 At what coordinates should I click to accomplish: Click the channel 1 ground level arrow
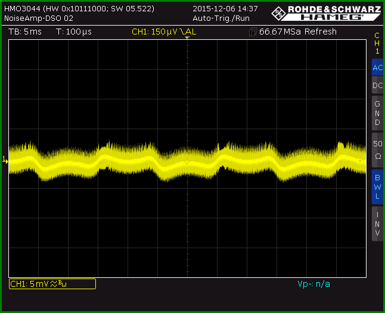[x=5, y=160]
